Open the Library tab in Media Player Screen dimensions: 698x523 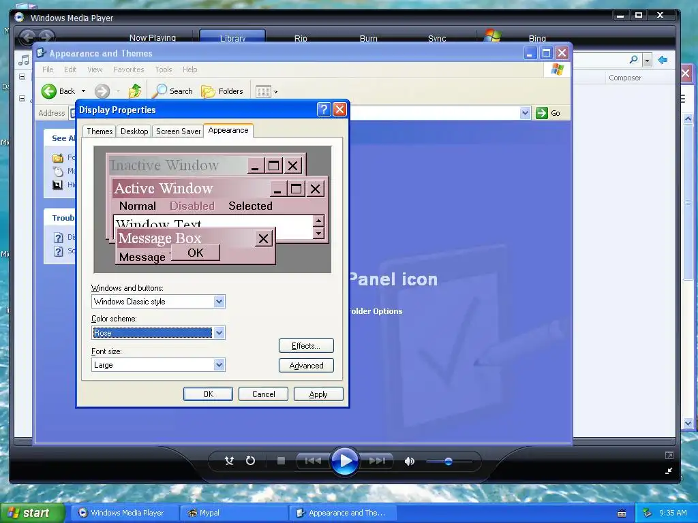[x=232, y=38]
